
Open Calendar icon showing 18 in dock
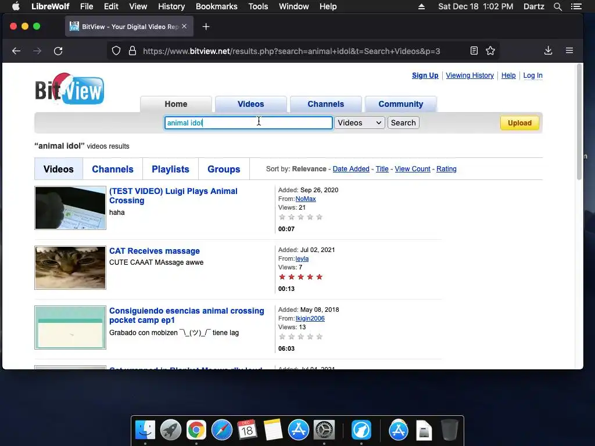pyautogui.click(x=247, y=430)
